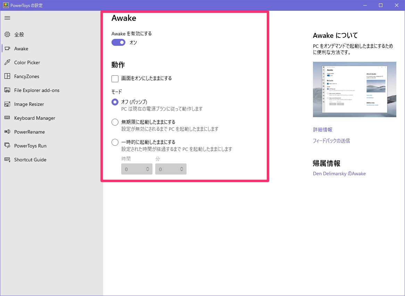
Task: Open Den Delimarsky のAwake link
Action: pos(339,174)
